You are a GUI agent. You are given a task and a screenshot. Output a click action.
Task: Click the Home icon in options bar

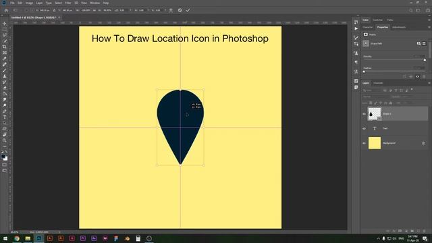click(x=6, y=10)
